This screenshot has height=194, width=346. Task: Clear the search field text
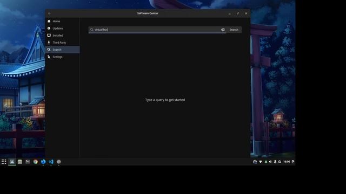click(223, 30)
